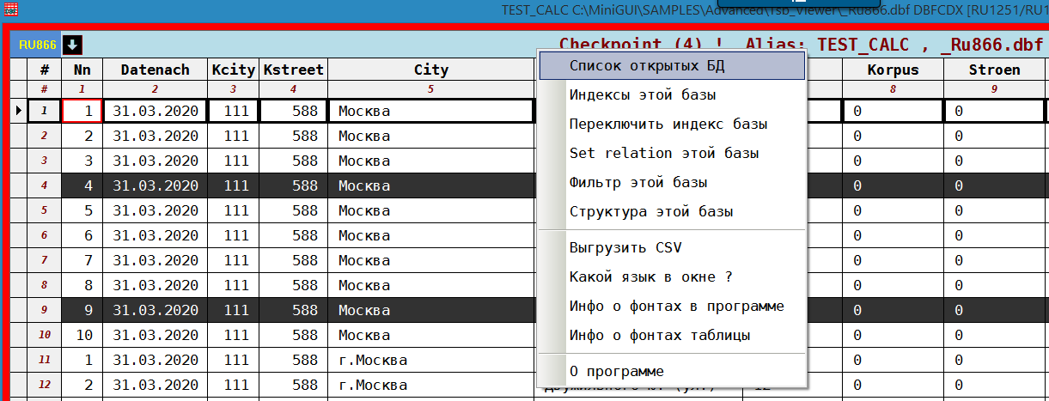Click Kstreet 588 cell in row 7

[293, 259]
